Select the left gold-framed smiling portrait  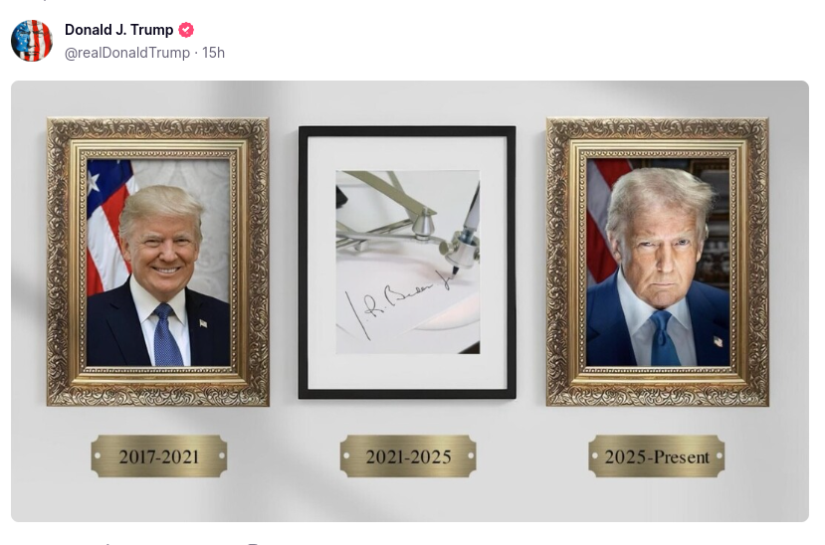tap(158, 262)
